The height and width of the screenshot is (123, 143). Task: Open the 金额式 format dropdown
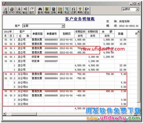coord(137,9)
